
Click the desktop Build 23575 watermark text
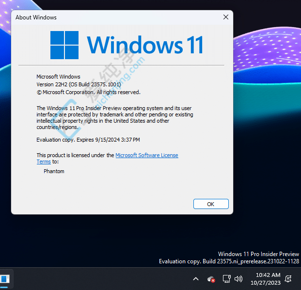229,261
